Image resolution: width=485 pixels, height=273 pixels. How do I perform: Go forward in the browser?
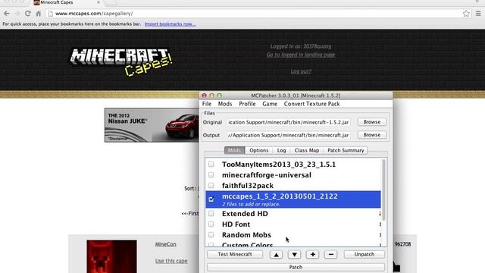[17, 14]
